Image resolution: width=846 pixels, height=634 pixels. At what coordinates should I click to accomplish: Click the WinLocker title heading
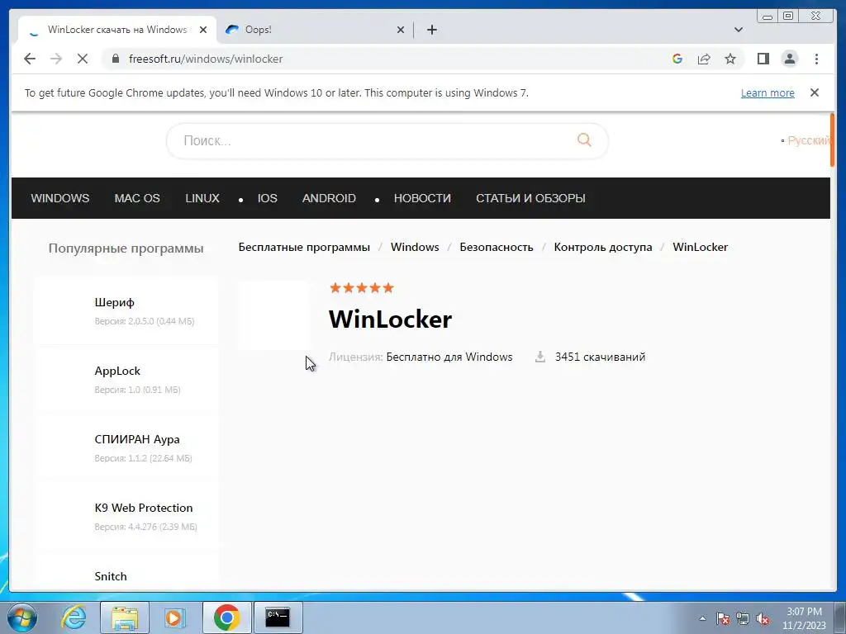pyautogui.click(x=390, y=319)
